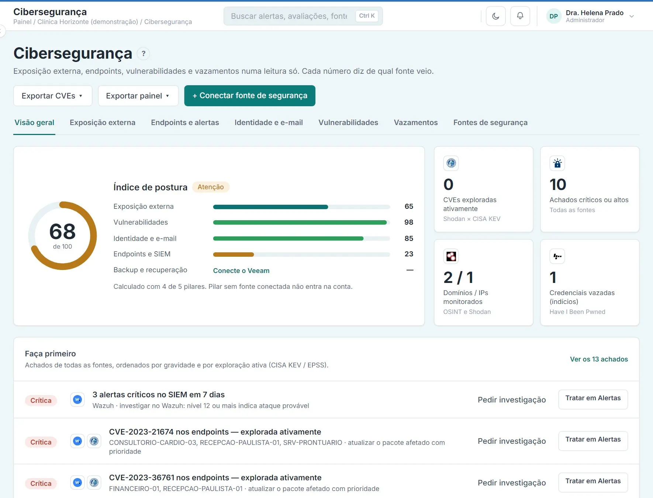
Task: Click Tratar em Alertas for SIEM alerts
Action: (593, 400)
